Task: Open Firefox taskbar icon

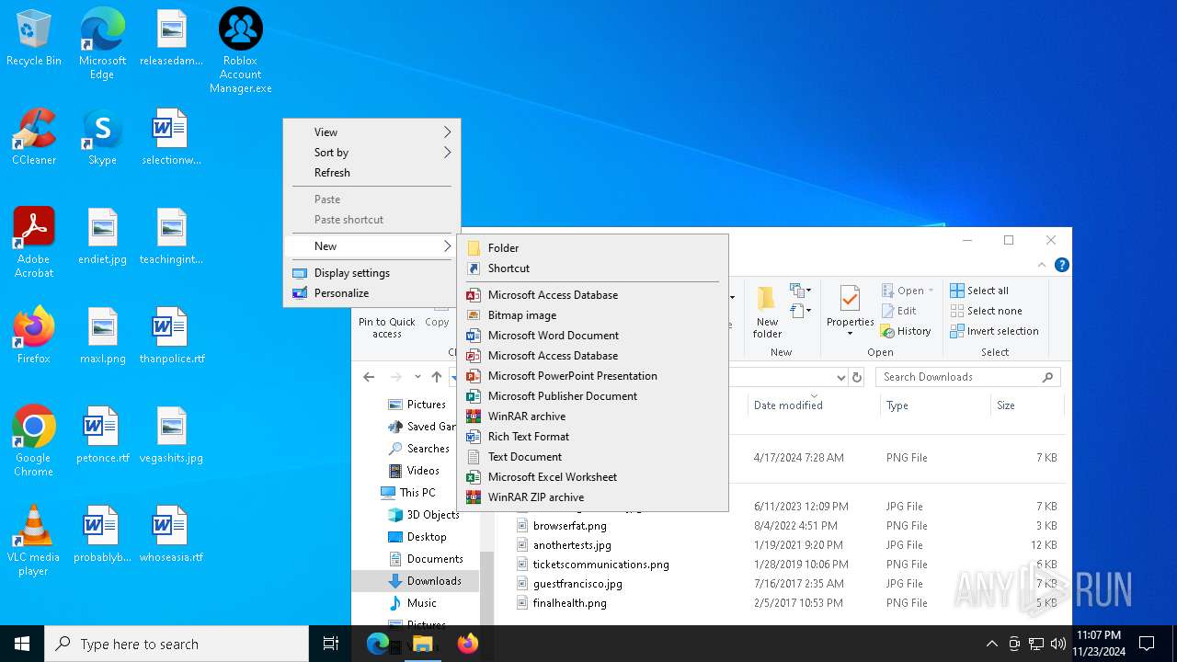Action: pos(468,644)
